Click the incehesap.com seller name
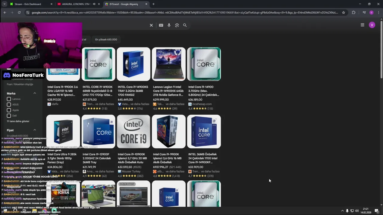 (x=202, y=104)
